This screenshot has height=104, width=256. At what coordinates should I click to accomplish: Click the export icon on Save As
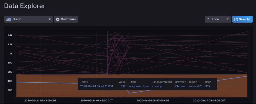[x=236, y=19]
